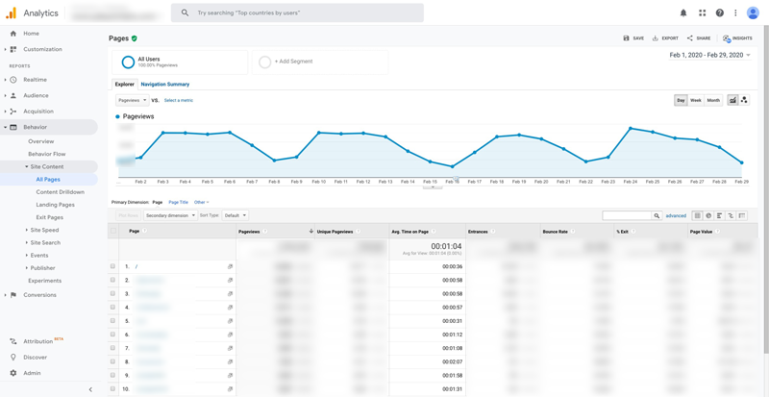The height and width of the screenshot is (397, 769).
Task: Select data table view icon
Action: [x=696, y=215]
